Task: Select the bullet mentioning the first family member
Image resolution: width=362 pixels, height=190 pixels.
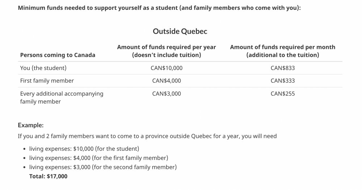Action: [x=98, y=158]
